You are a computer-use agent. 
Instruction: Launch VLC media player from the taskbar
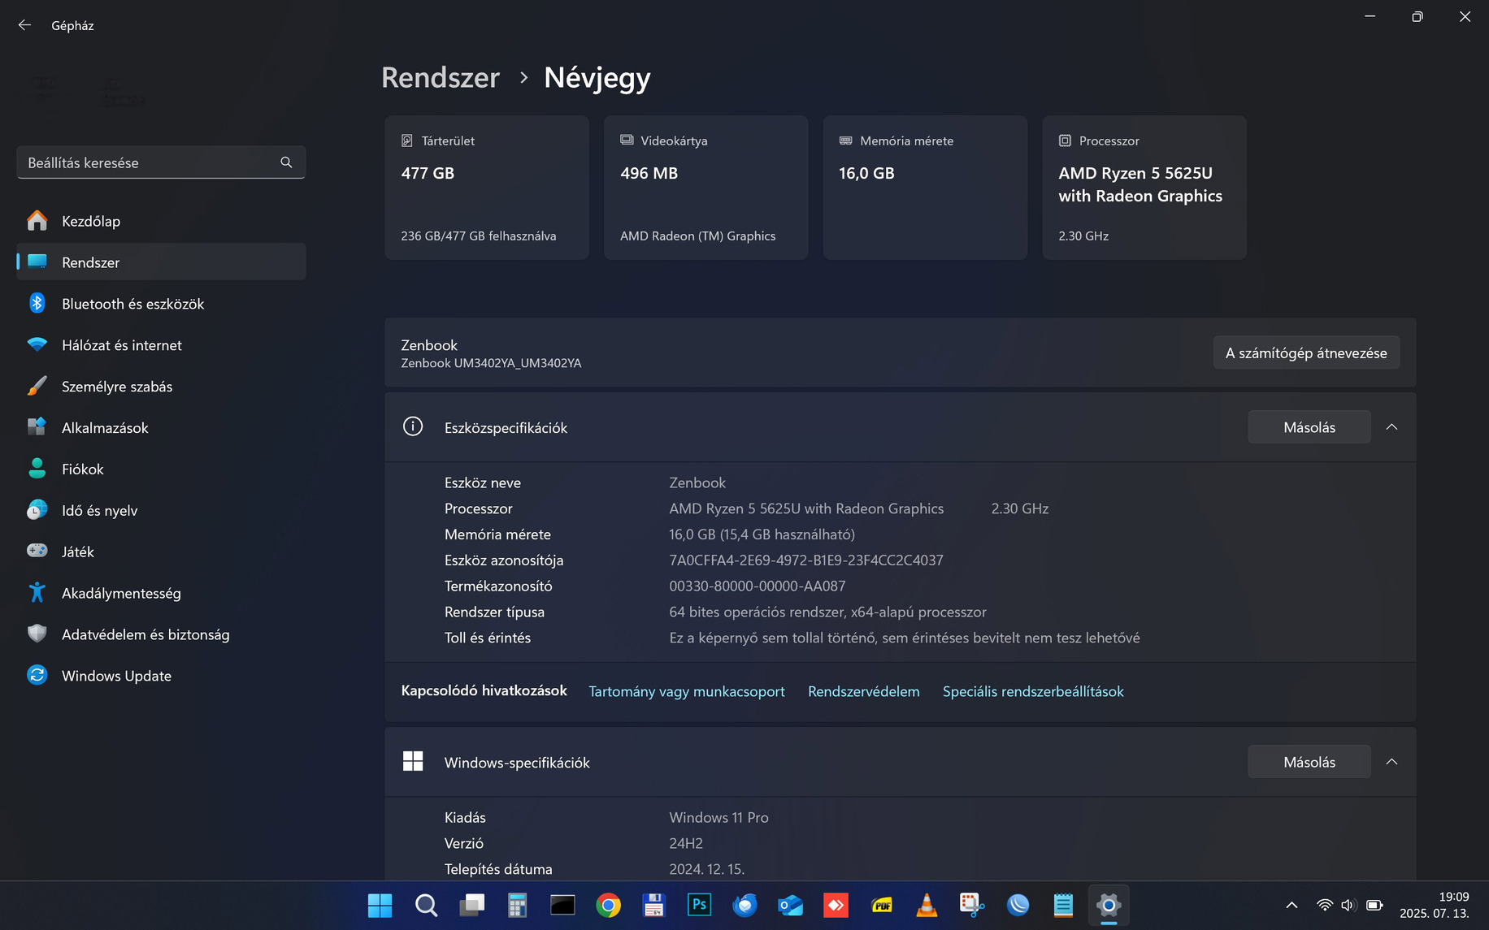click(927, 905)
